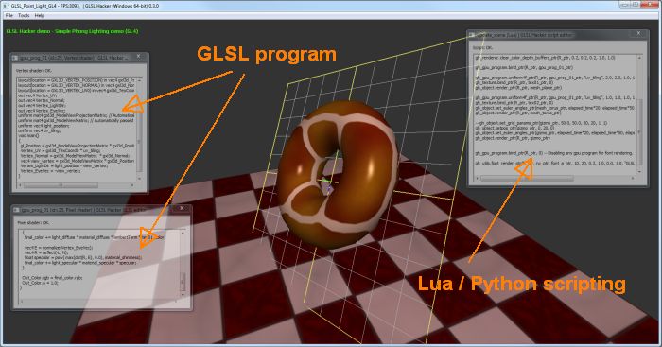
Task: Click 'void main()' line in vertex shader
Action: click(28, 135)
